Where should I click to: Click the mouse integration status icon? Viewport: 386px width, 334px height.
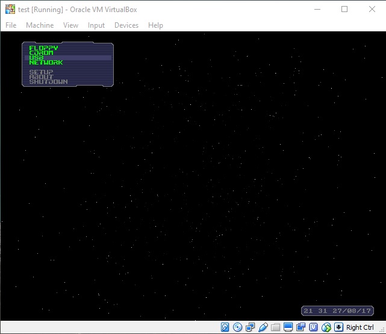[x=326, y=327]
